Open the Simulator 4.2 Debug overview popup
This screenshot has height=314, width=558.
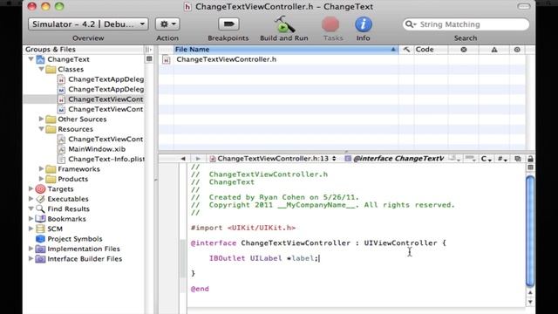(x=88, y=24)
